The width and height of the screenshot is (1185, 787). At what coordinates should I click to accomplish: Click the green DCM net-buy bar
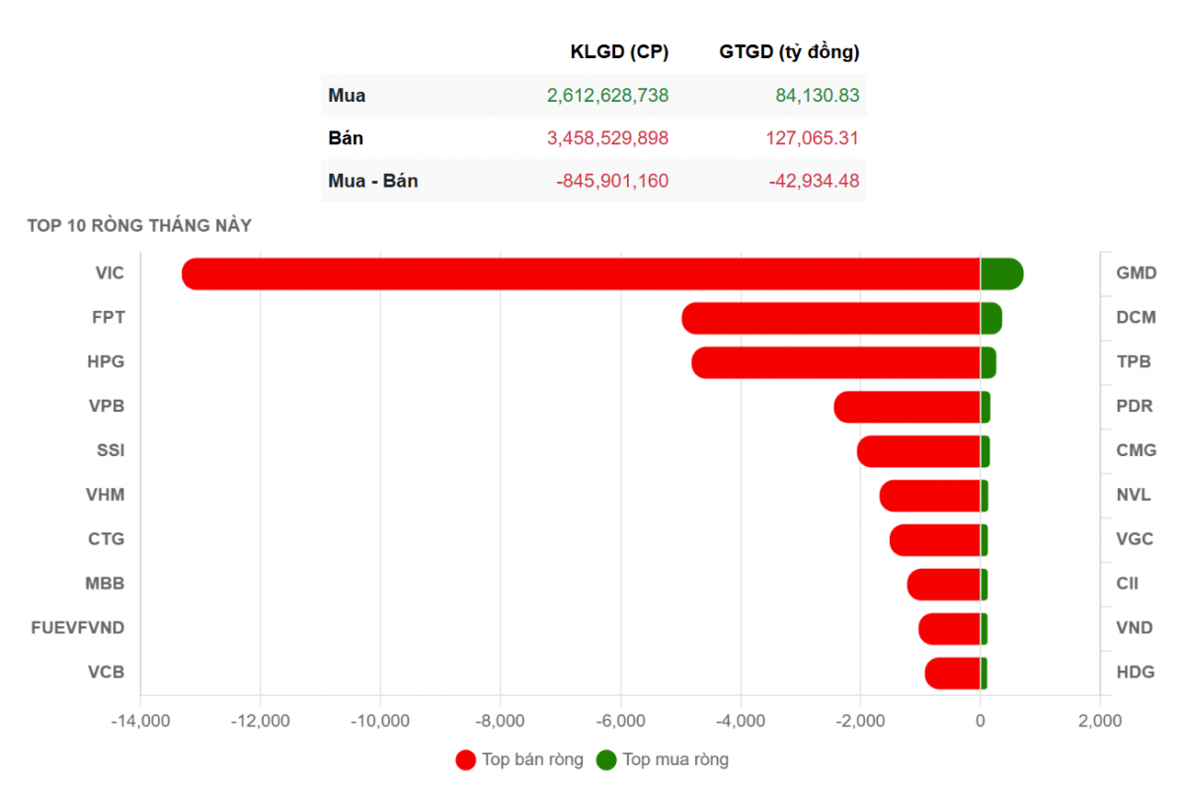click(x=990, y=318)
